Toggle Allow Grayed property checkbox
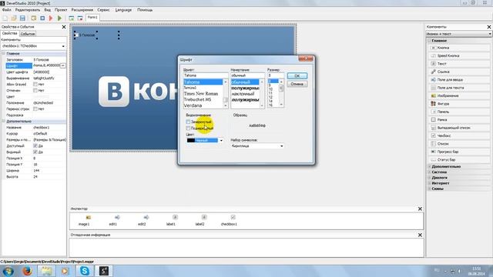493x277 pixels. click(35, 85)
